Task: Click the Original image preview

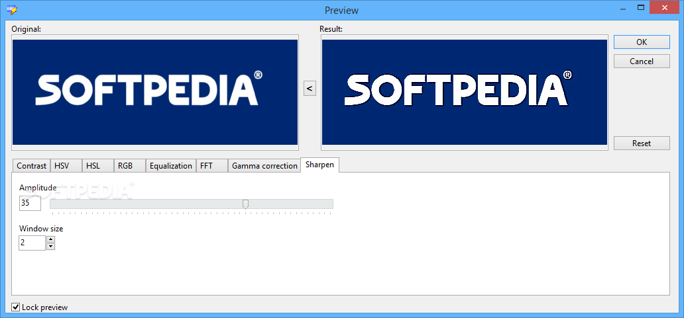Action: click(155, 92)
